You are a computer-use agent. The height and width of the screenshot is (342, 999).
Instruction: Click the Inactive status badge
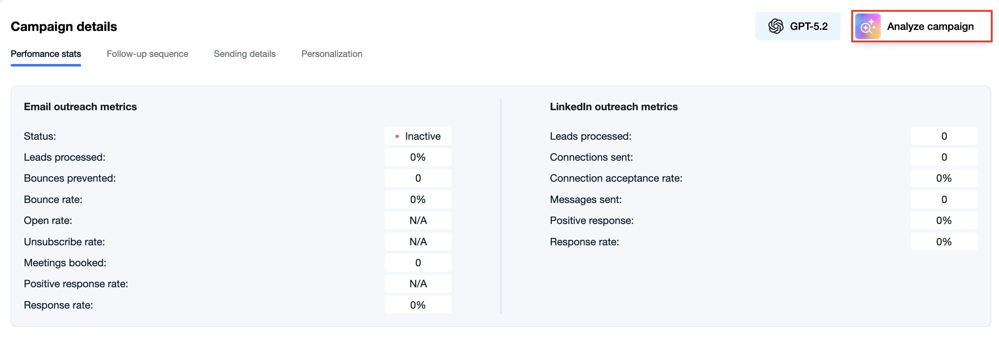418,136
